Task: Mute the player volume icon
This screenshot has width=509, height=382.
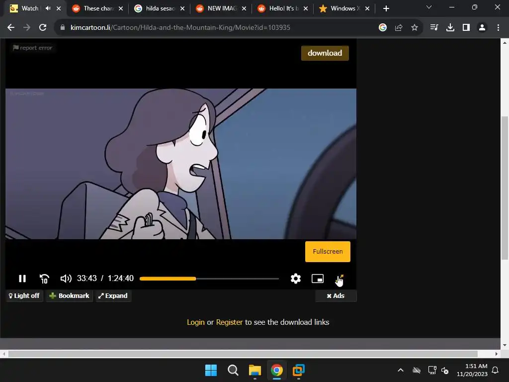Action: pos(66,279)
